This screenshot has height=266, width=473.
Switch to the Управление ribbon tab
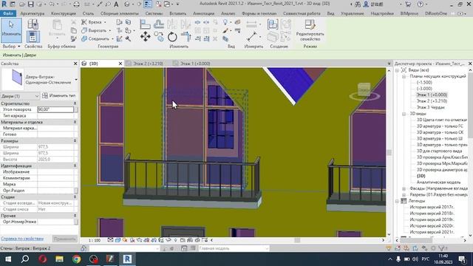click(x=353, y=13)
